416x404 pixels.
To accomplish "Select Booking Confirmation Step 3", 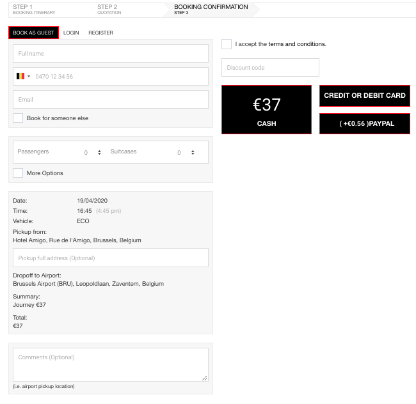I will click(211, 10).
